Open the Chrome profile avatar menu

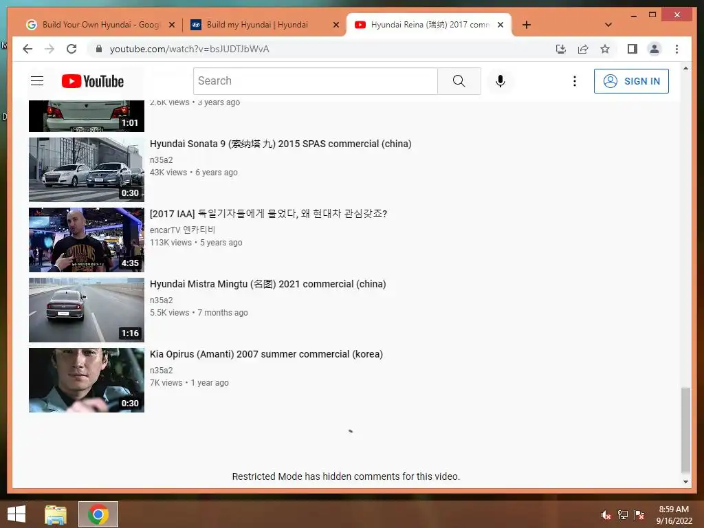pyautogui.click(x=654, y=49)
